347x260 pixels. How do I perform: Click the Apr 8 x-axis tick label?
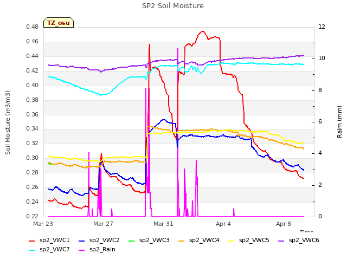click(x=284, y=224)
